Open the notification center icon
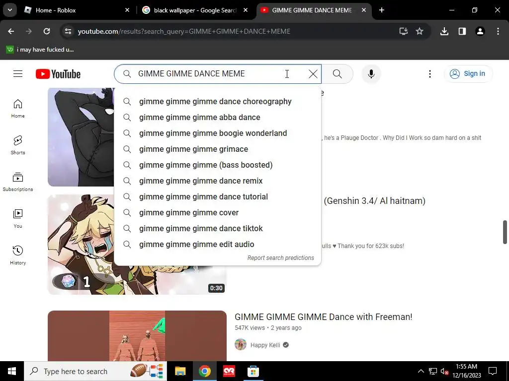509x381 pixels. pos(493,371)
